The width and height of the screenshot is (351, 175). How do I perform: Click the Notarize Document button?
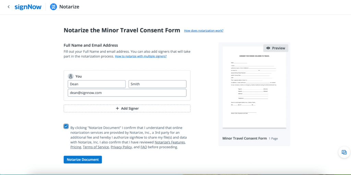tap(83, 160)
